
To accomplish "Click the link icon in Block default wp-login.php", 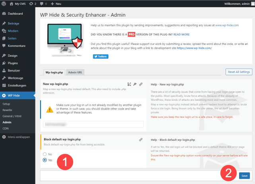I will pyautogui.click(x=141, y=140).
